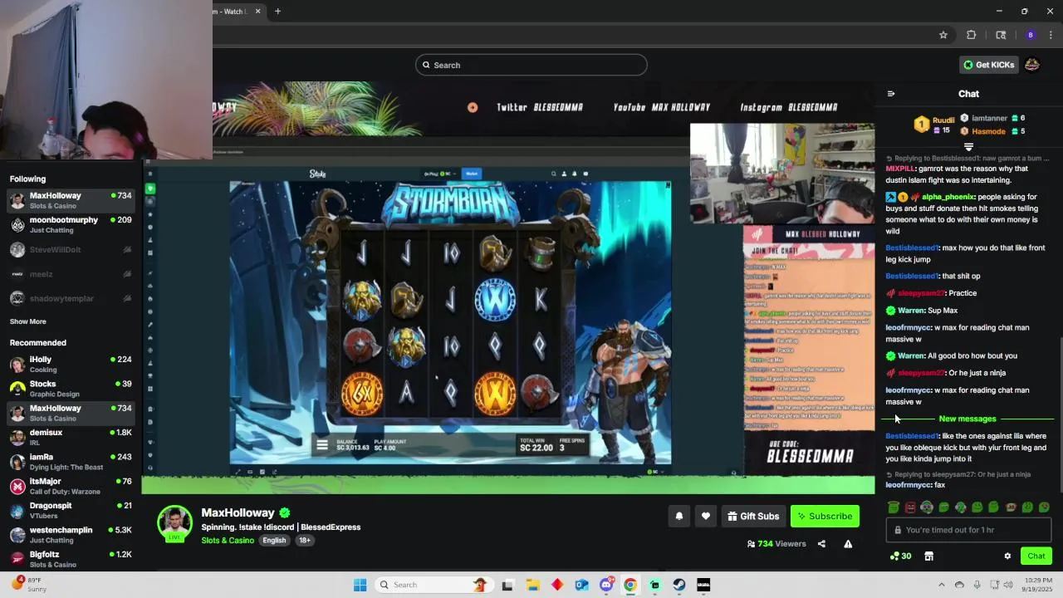Open the offline meelz channel
Screen dimensions: 1063x598
pos(71,274)
